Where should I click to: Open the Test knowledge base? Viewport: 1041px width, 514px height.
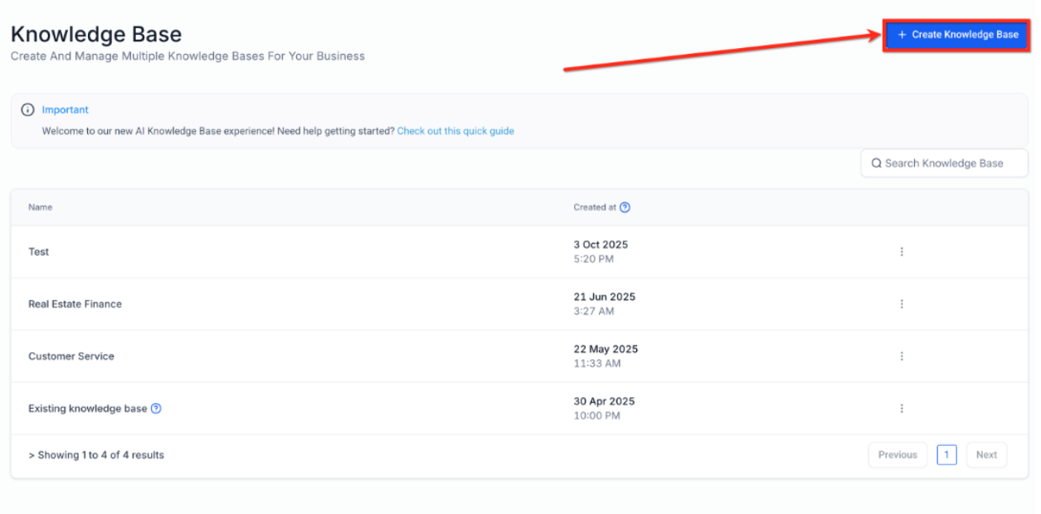point(39,252)
